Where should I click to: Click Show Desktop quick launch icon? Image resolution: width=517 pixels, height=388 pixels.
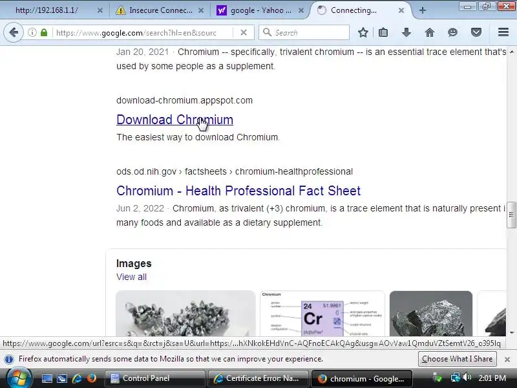pyautogui.click(x=47, y=378)
